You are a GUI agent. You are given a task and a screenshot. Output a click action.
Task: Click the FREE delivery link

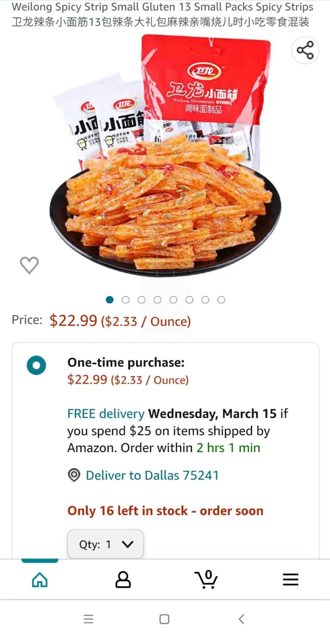point(106,414)
